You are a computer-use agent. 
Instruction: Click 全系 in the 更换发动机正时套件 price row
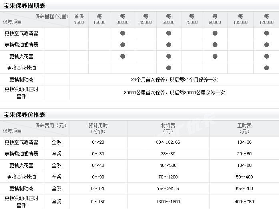click(57, 202)
